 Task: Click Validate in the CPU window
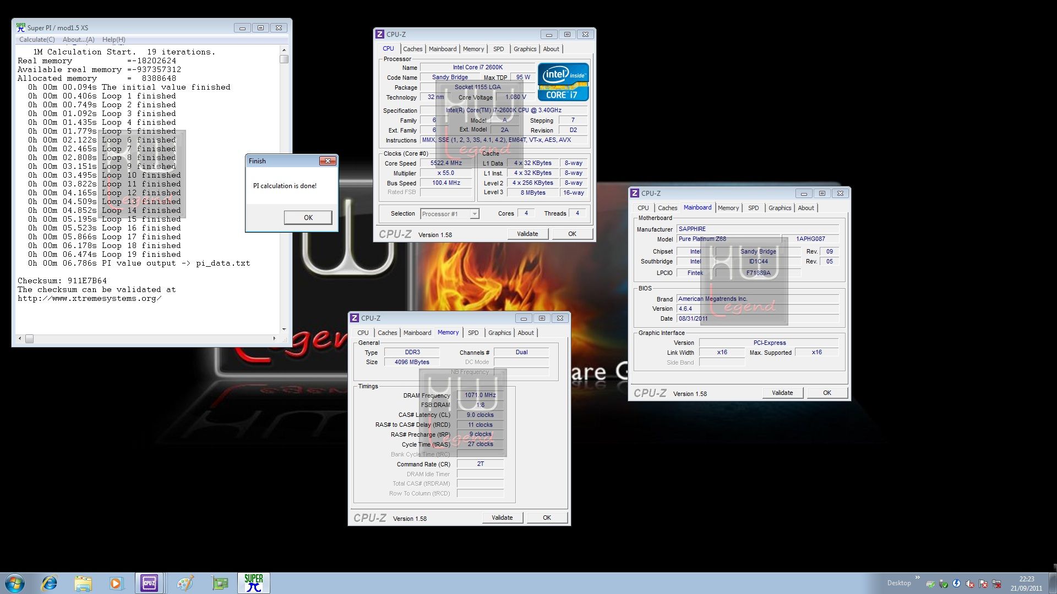(527, 234)
